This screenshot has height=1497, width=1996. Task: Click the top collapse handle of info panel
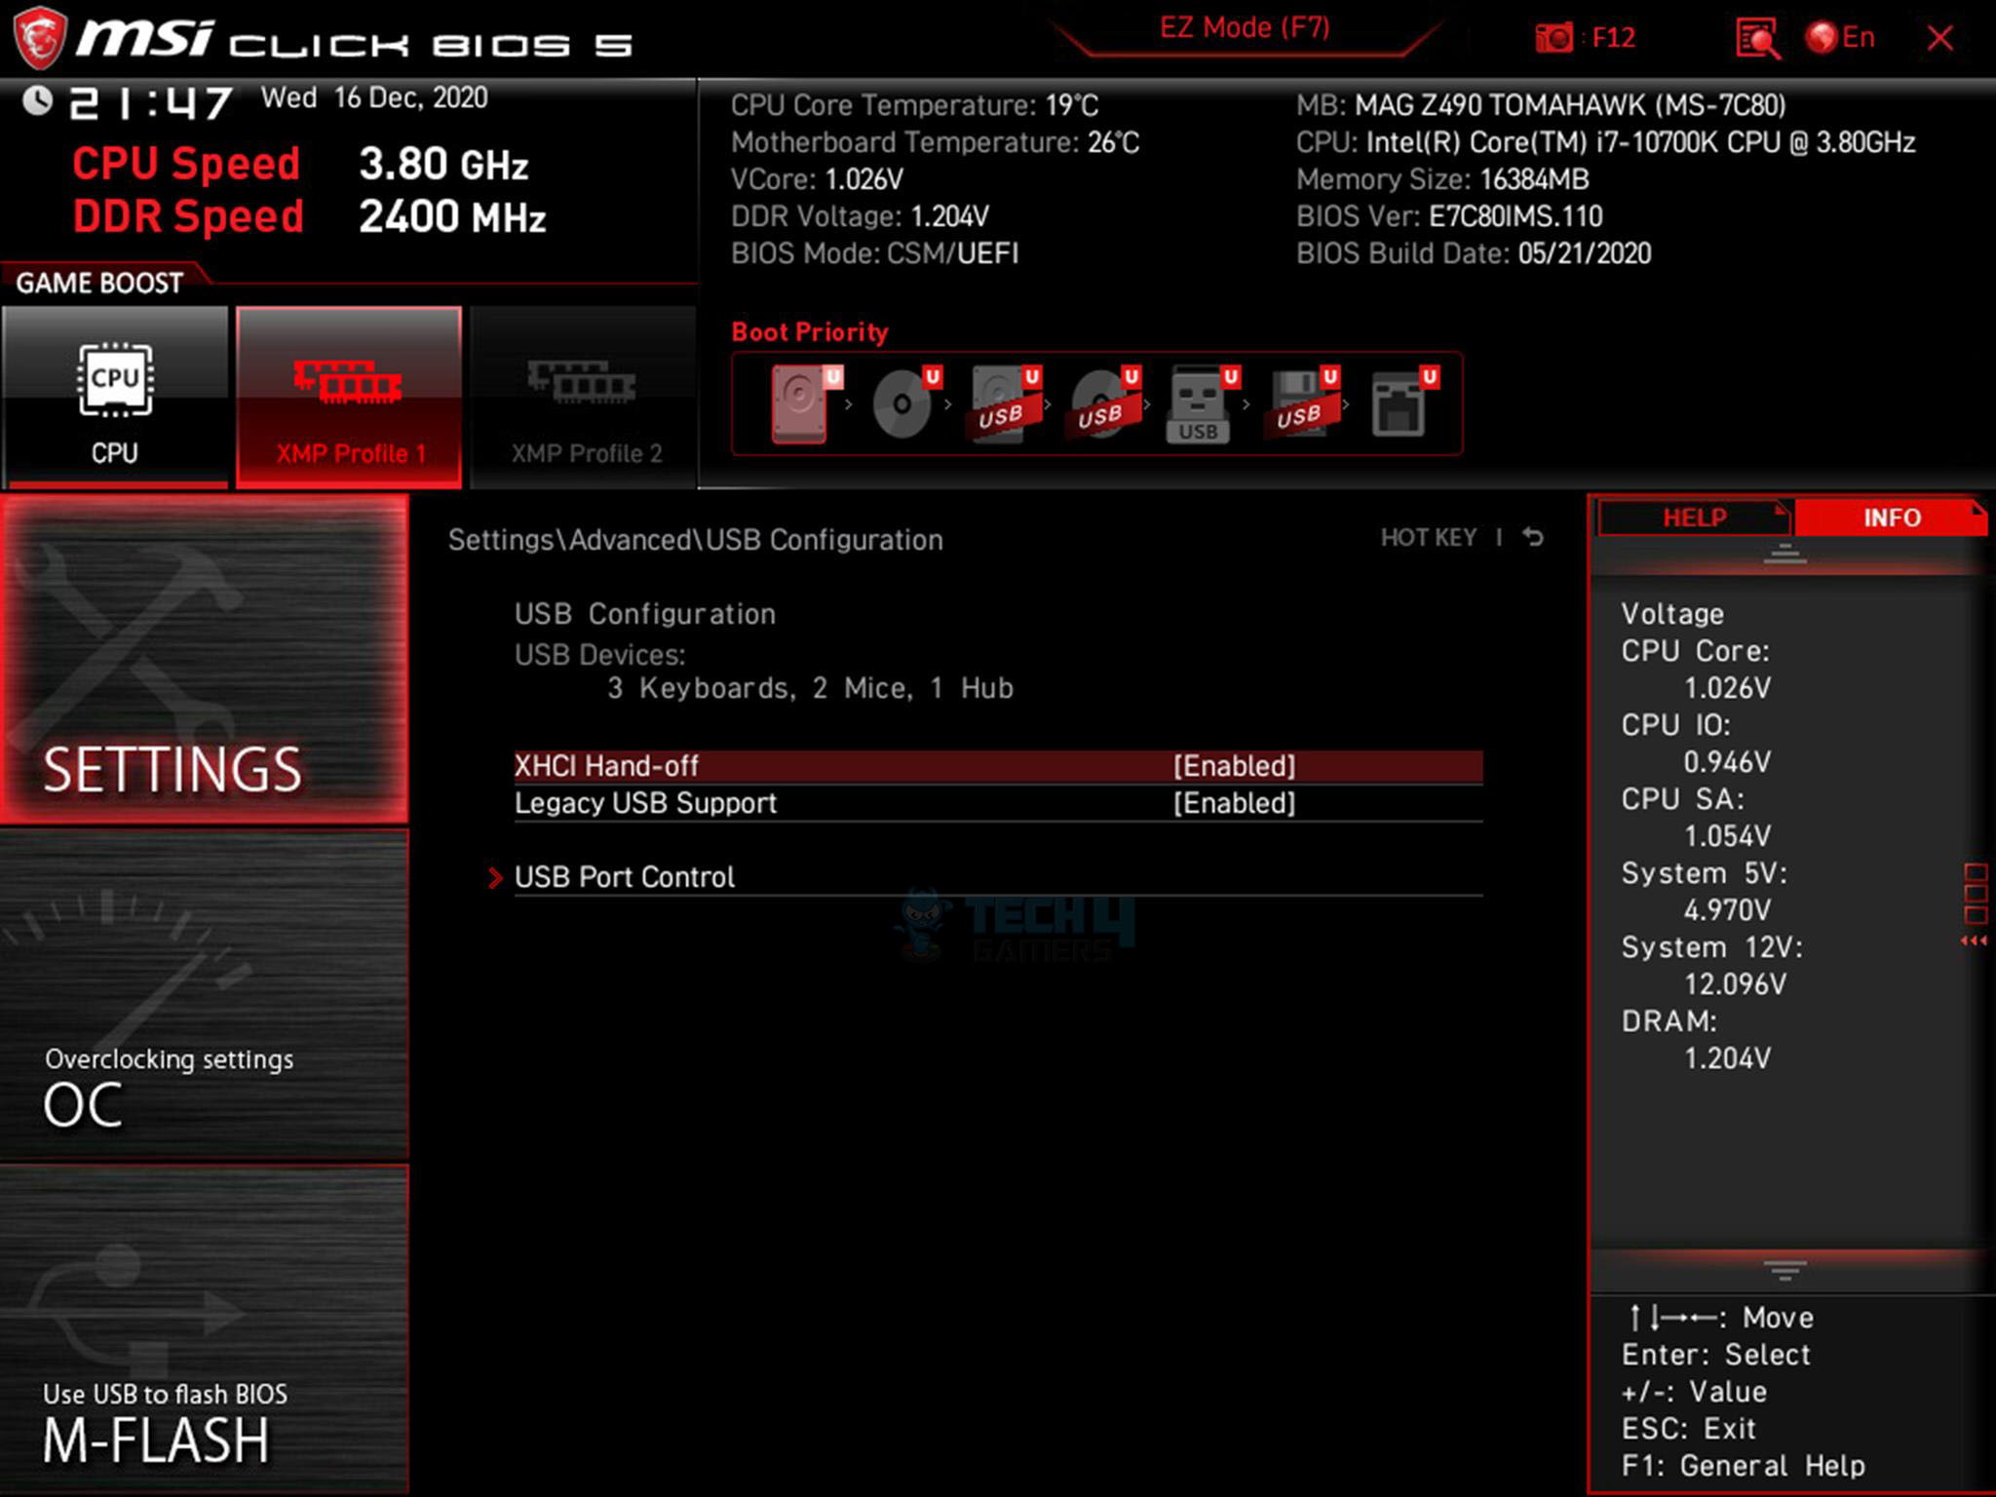point(1785,554)
